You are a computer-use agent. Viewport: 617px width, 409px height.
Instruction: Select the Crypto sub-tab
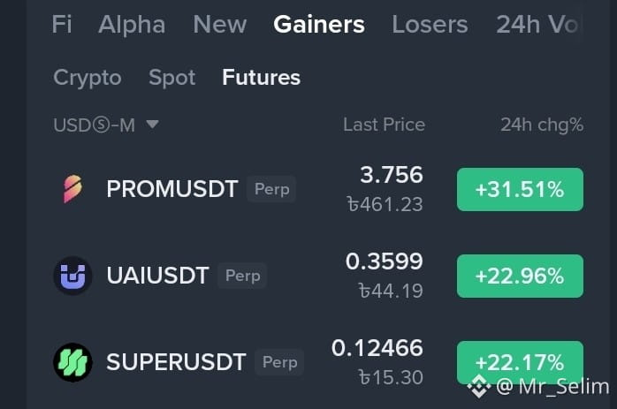tap(88, 78)
